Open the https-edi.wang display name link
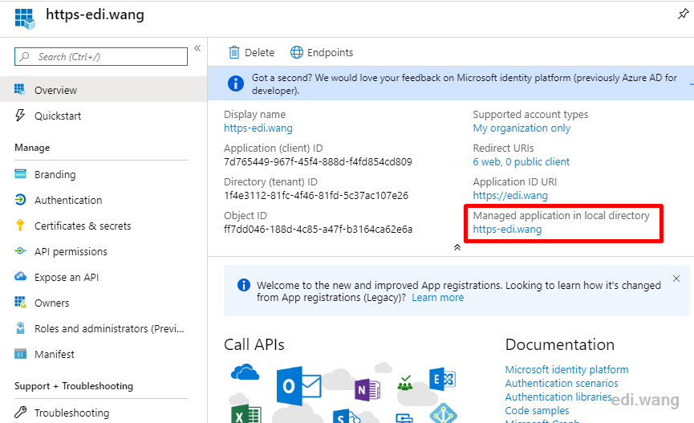 click(258, 128)
